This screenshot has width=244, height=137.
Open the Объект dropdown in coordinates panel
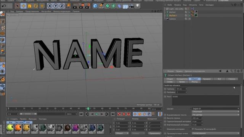click(122, 133)
